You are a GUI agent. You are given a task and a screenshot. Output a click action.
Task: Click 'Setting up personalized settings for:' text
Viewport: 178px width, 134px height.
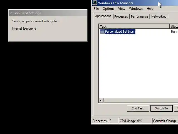(35, 21)
